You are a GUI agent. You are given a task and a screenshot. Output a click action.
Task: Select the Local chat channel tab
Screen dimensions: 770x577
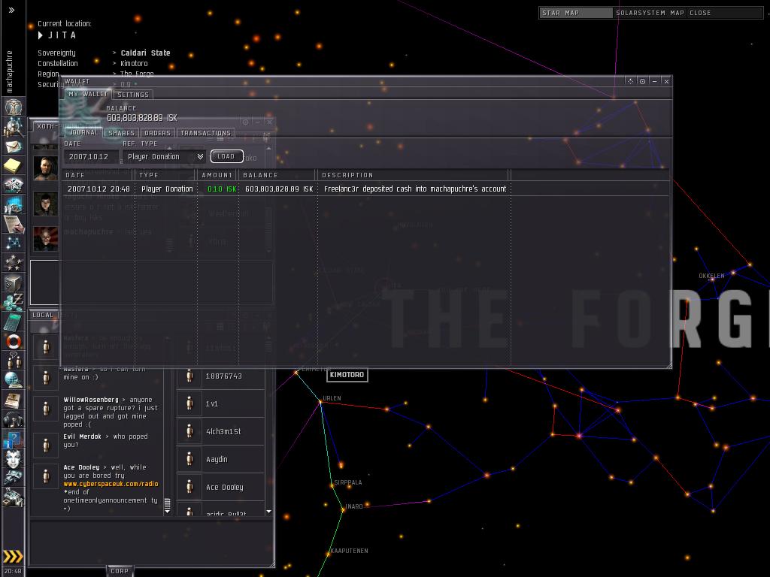43,315
